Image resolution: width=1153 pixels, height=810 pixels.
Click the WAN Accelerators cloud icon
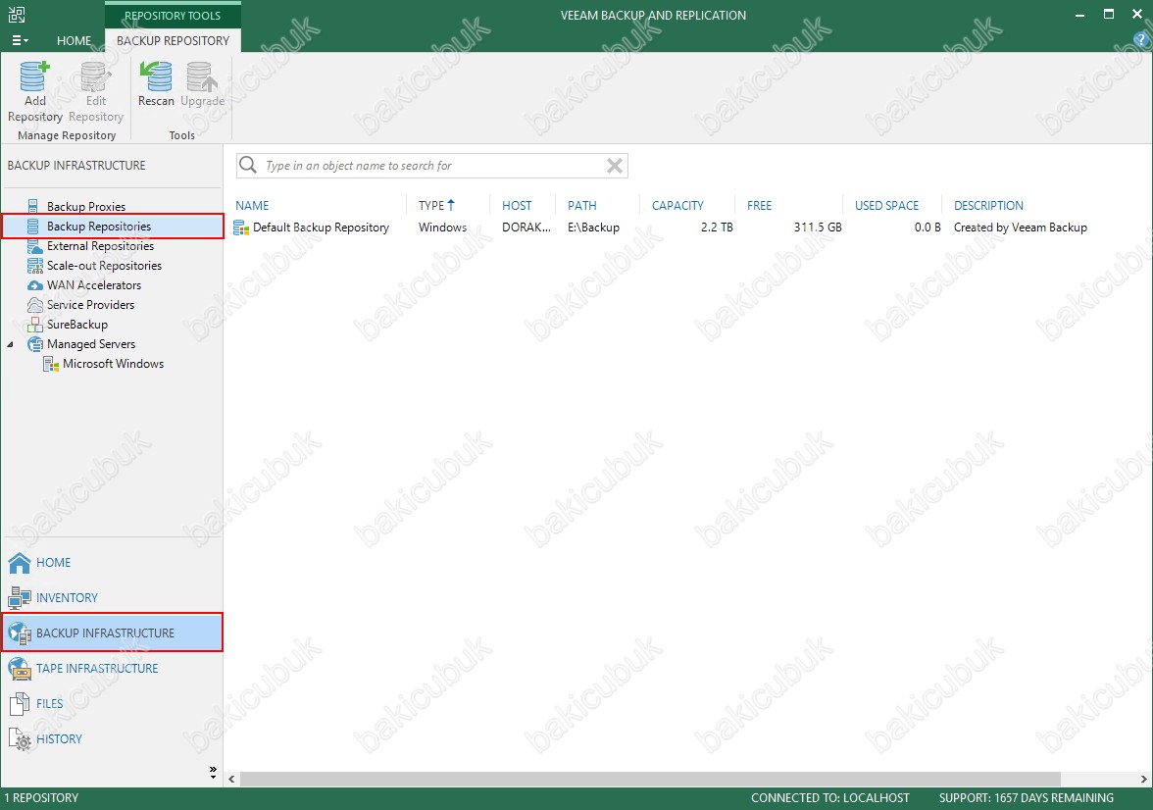(x=34, y=285)
